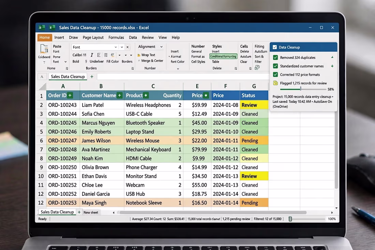The image size is (375, 250).
Task: Click the formula bar input field
Action: coord(183,76)
